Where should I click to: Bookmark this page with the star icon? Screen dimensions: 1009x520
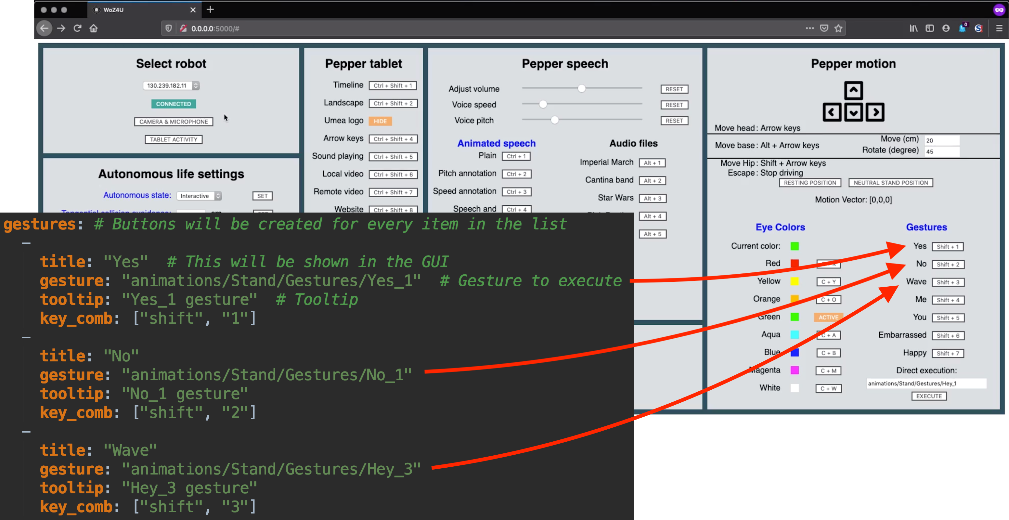(838, 28)
